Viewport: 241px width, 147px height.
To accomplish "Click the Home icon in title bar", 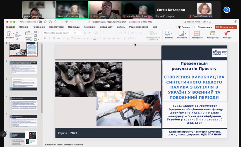I will (x=46, y=22).
